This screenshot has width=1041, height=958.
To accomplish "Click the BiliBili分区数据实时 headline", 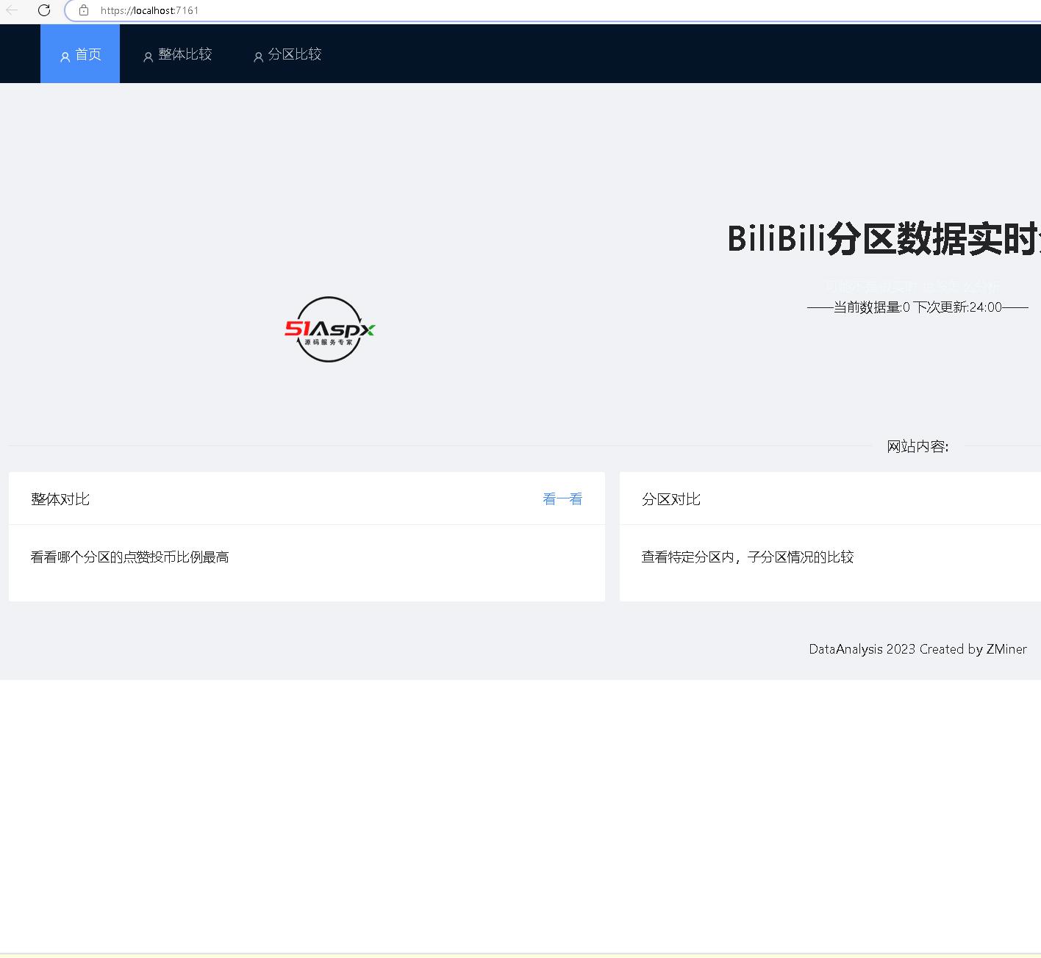I will click(884, 239).
